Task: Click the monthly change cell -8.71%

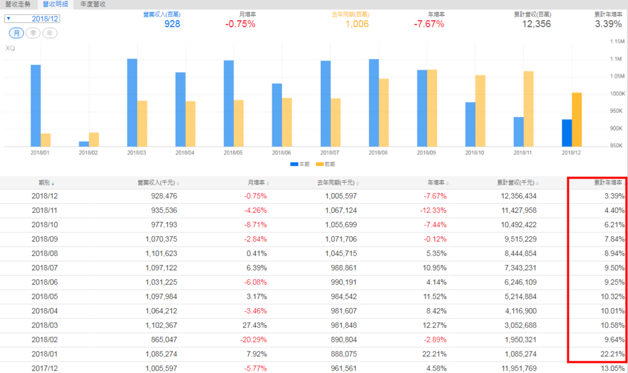Action: point(256,225)
